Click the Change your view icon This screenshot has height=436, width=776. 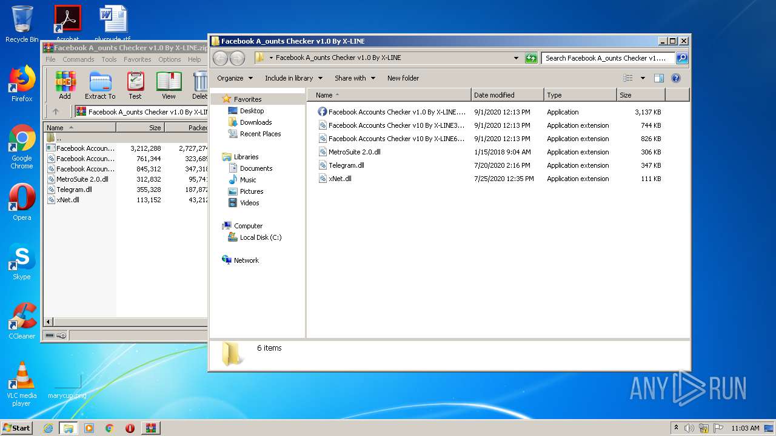(628, 78)
